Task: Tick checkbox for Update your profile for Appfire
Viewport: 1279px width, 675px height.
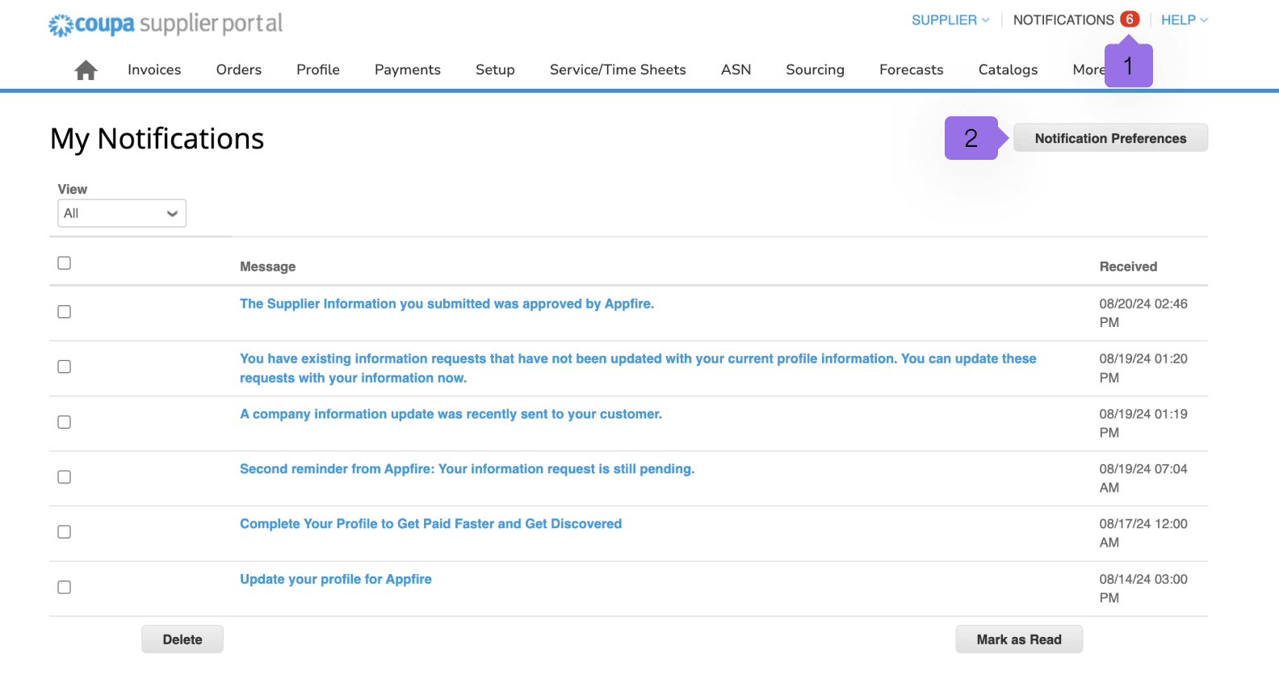Action: 65,587
